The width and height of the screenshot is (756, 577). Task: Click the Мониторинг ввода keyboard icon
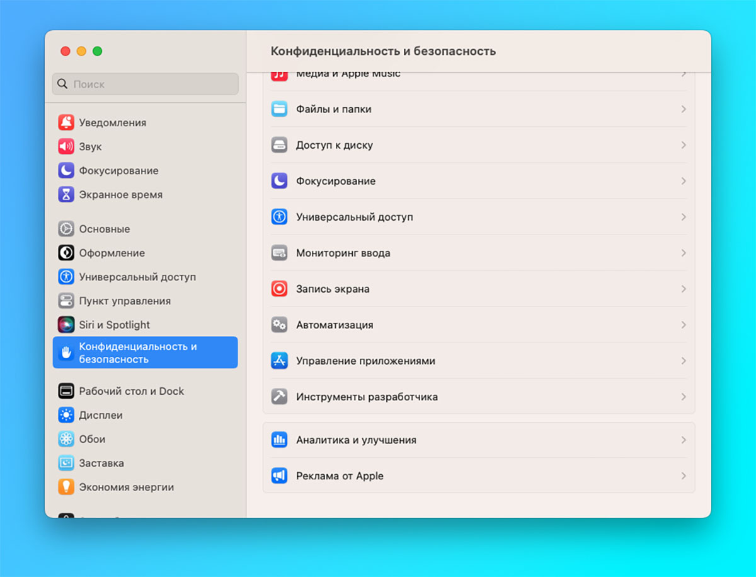click(279, 253)
